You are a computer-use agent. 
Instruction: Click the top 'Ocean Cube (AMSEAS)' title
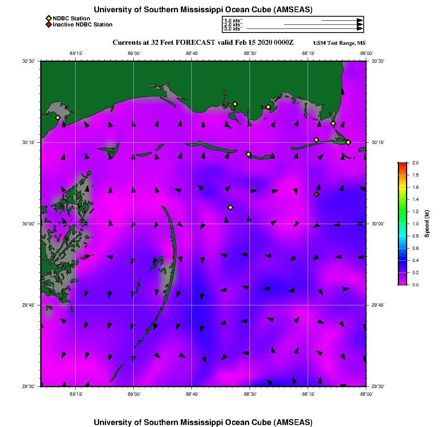tap(203, 10)
